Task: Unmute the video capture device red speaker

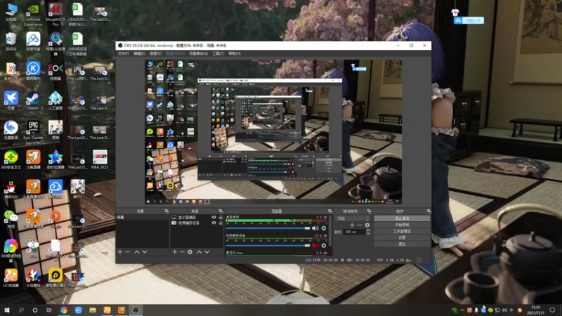Action: click(x=315, y=245)
